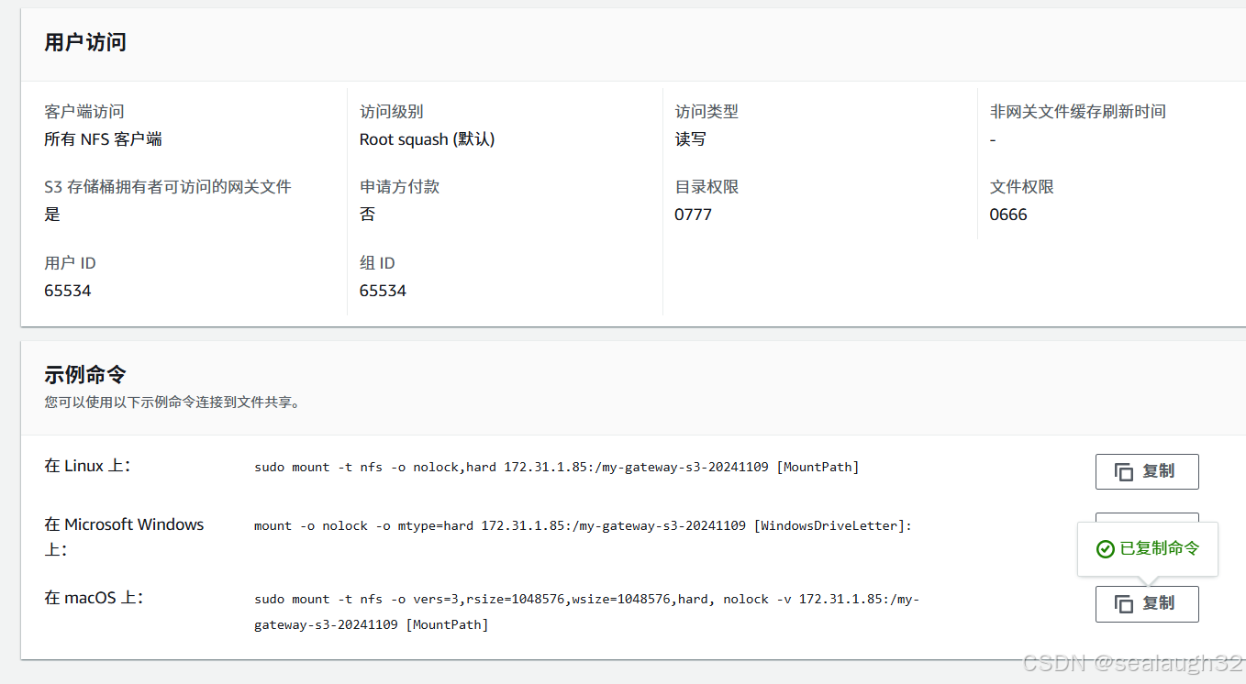Copy the macOS mount command
The width and height of the screenshot is (1246, 684).
(x=1147, y=603)
